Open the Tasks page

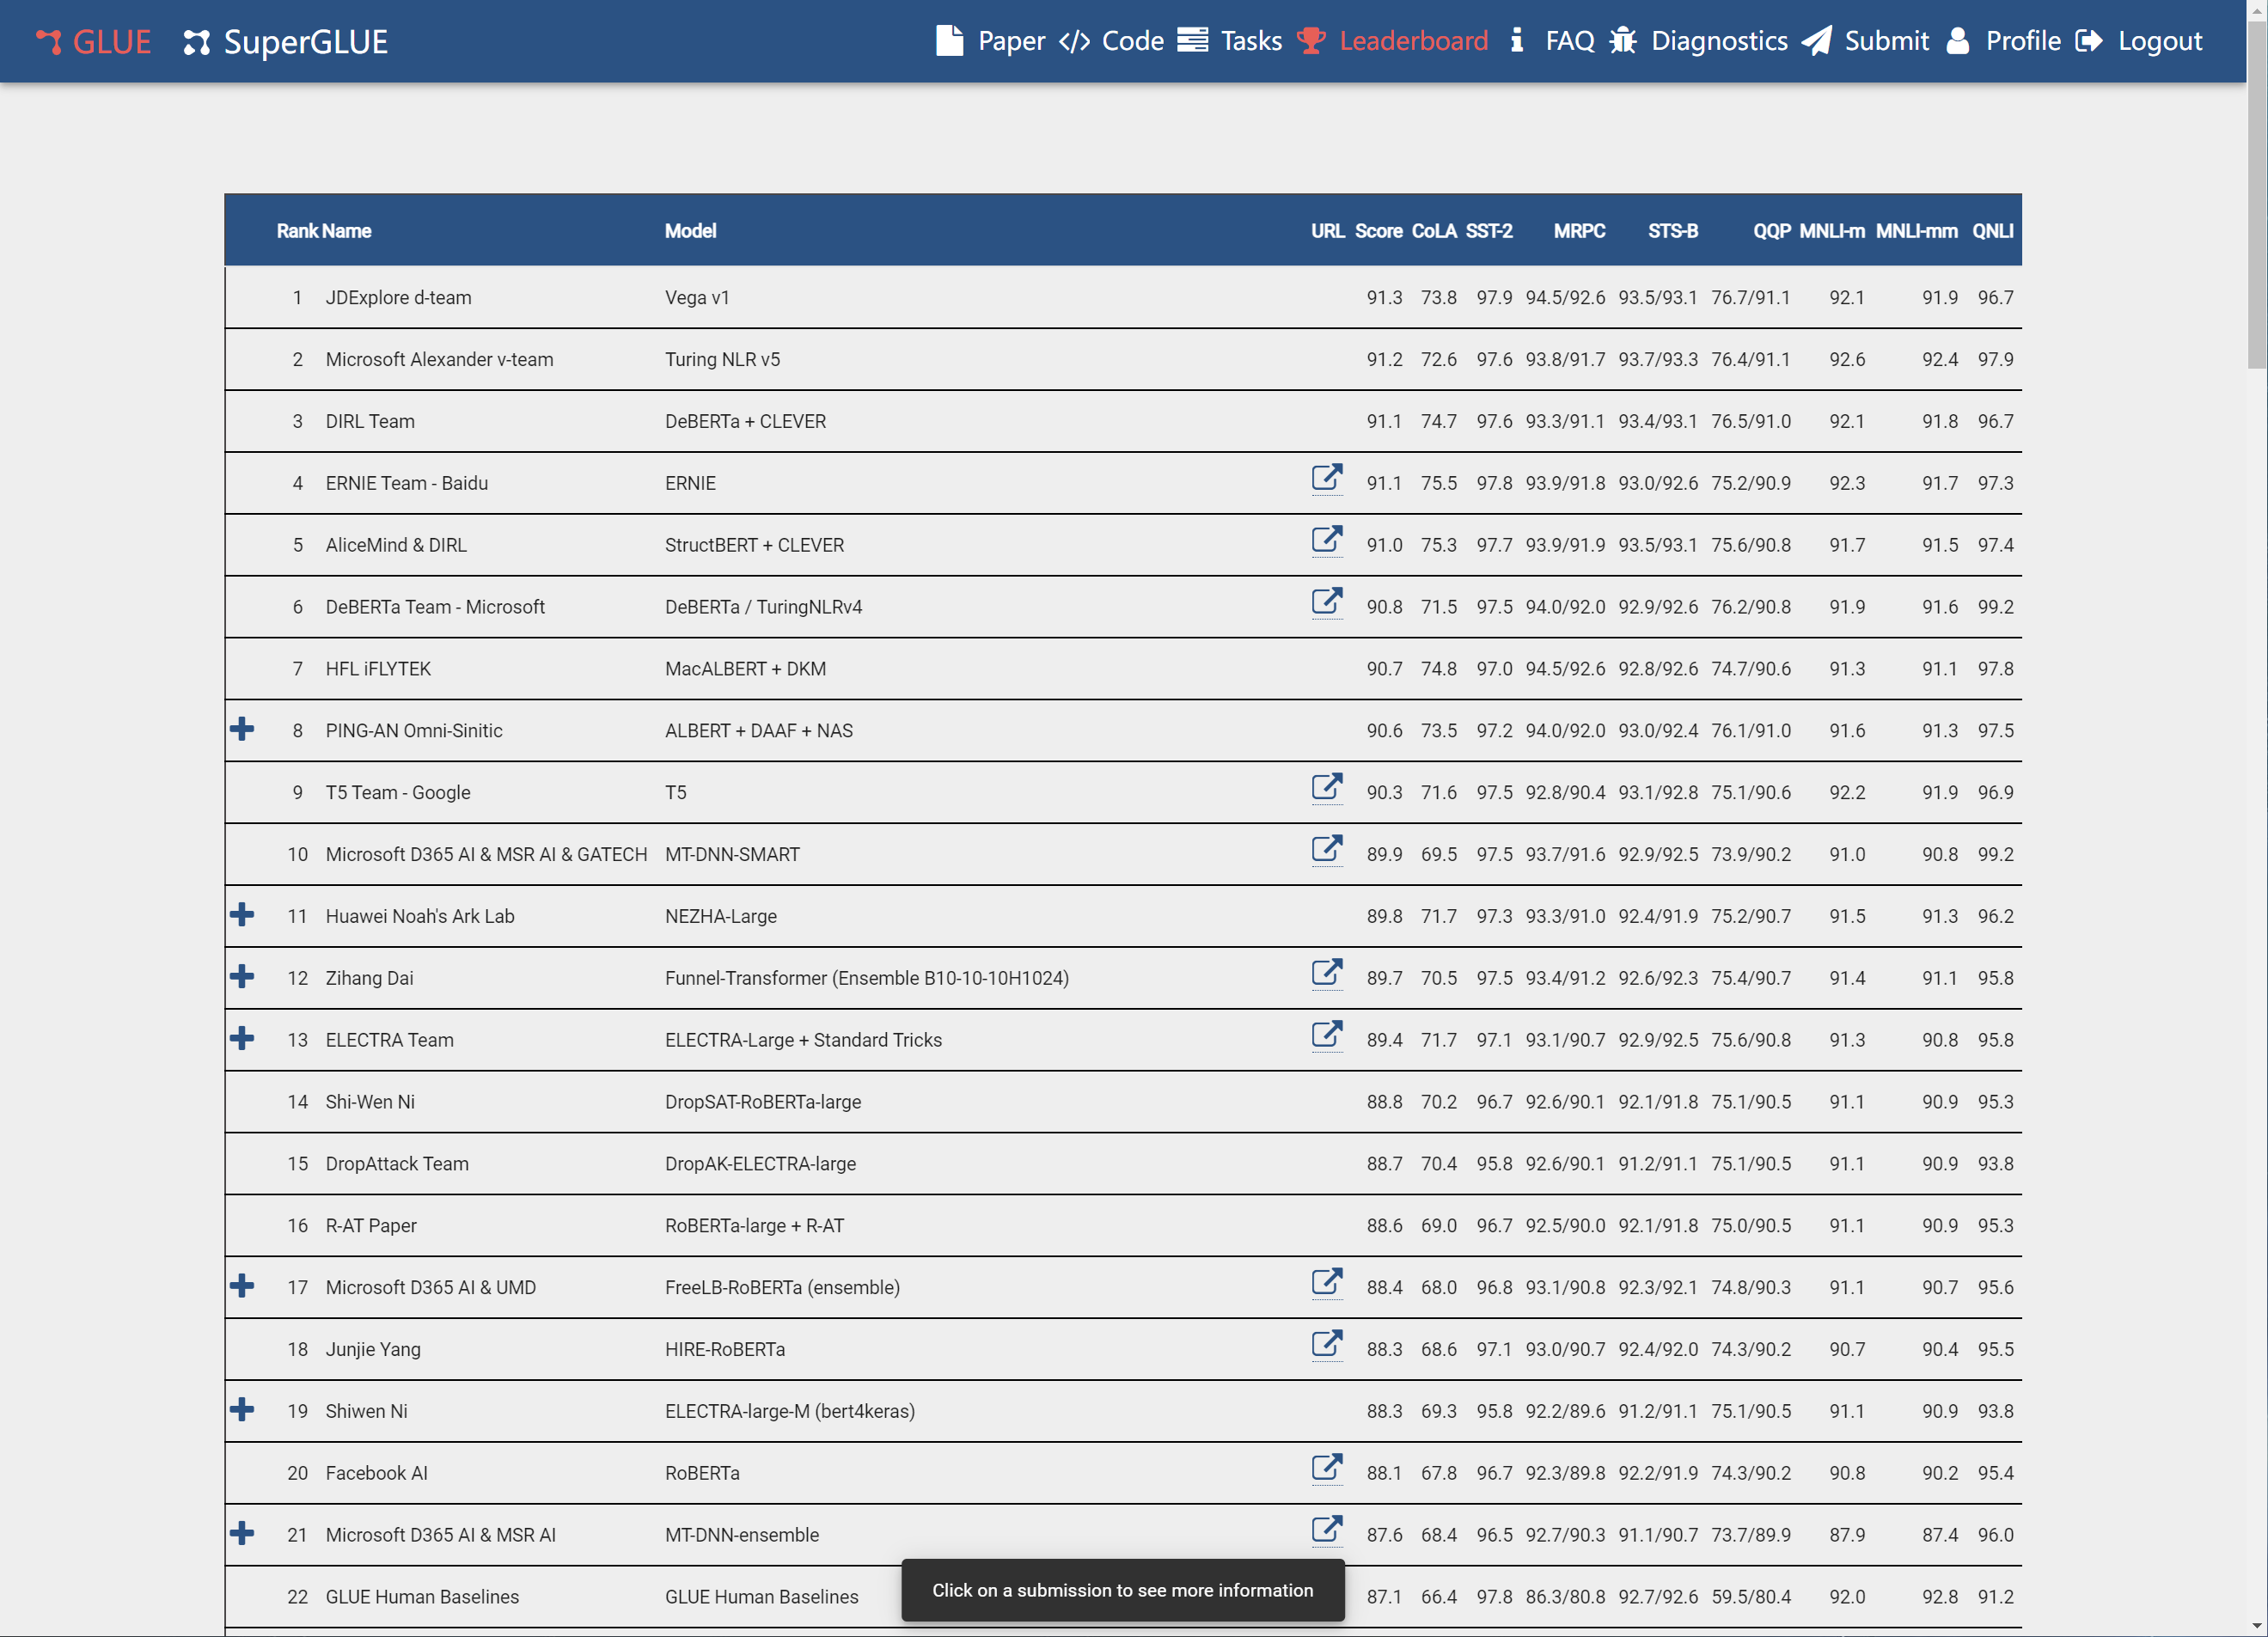[1229, 41]
